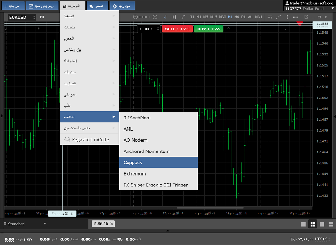Click the BUY 1.1555 button
Image resolution: width=336 pixels, height=245 pixels.
point(209,29)
